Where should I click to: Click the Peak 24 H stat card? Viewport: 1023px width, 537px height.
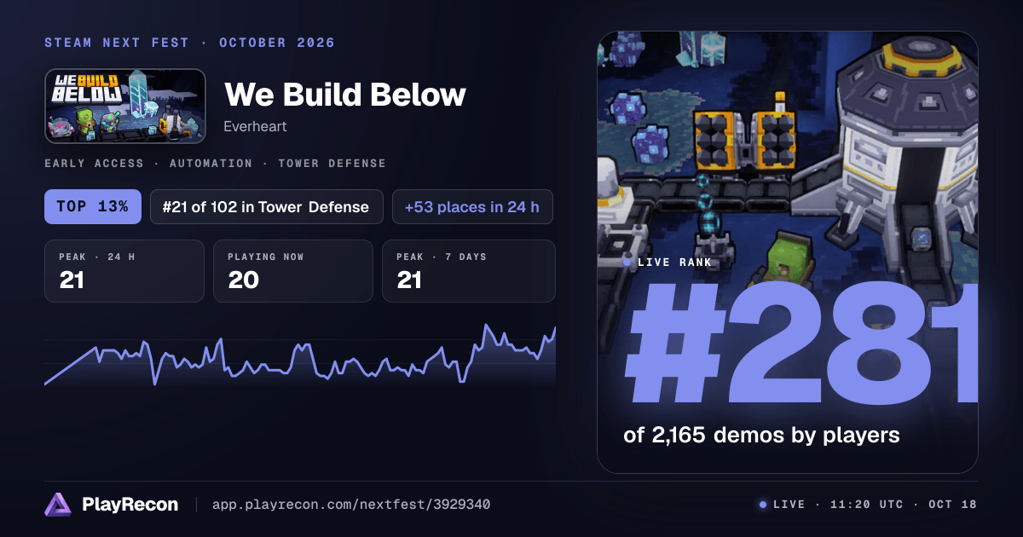(x=124, y=271)
